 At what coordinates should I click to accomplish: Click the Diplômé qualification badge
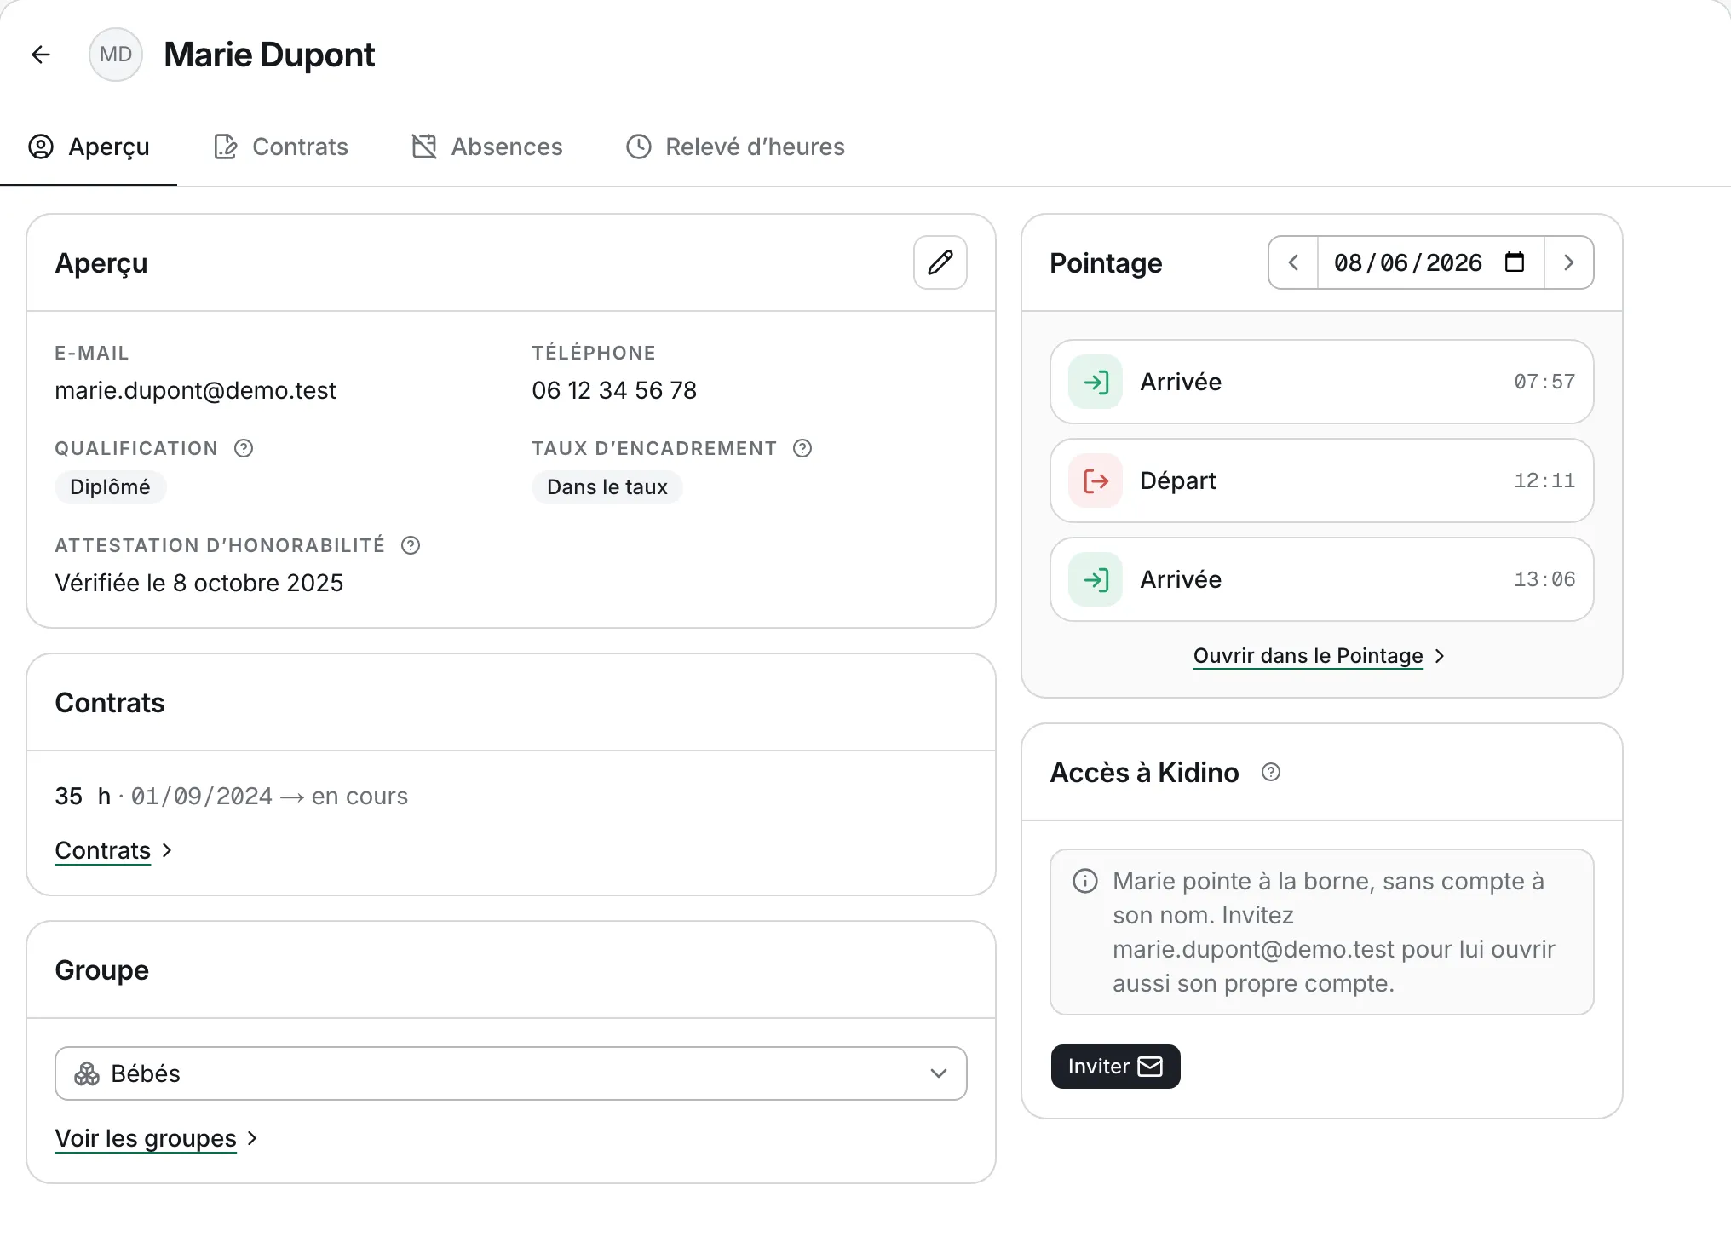[x=110, y=487]
